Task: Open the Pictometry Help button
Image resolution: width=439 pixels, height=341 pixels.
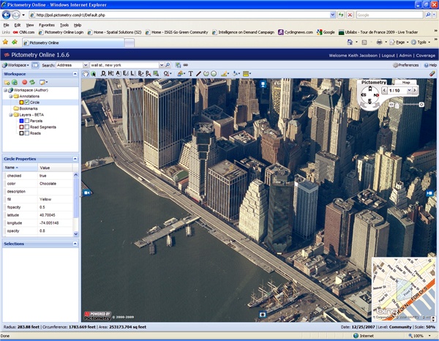Action: tap(430, 65)
